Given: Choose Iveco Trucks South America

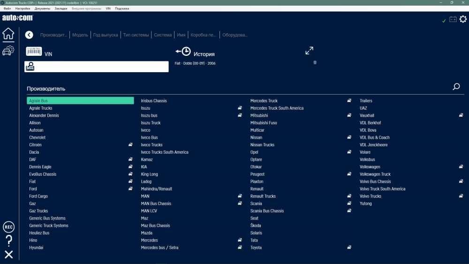Looking at the screenshot, I should [165, 152].
